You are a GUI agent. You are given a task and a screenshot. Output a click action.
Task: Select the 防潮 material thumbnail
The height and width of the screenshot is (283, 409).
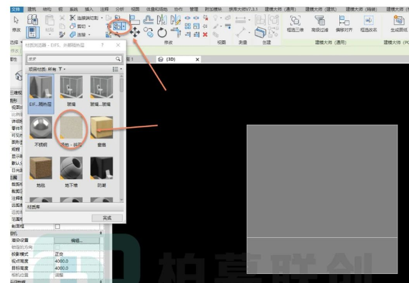coord(102,168)
